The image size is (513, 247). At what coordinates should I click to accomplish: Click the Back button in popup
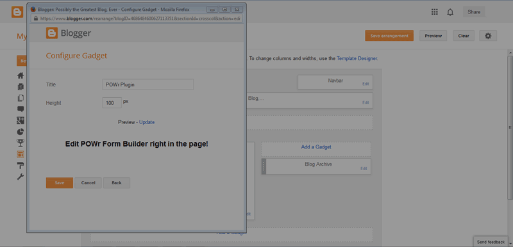[117, 183]
